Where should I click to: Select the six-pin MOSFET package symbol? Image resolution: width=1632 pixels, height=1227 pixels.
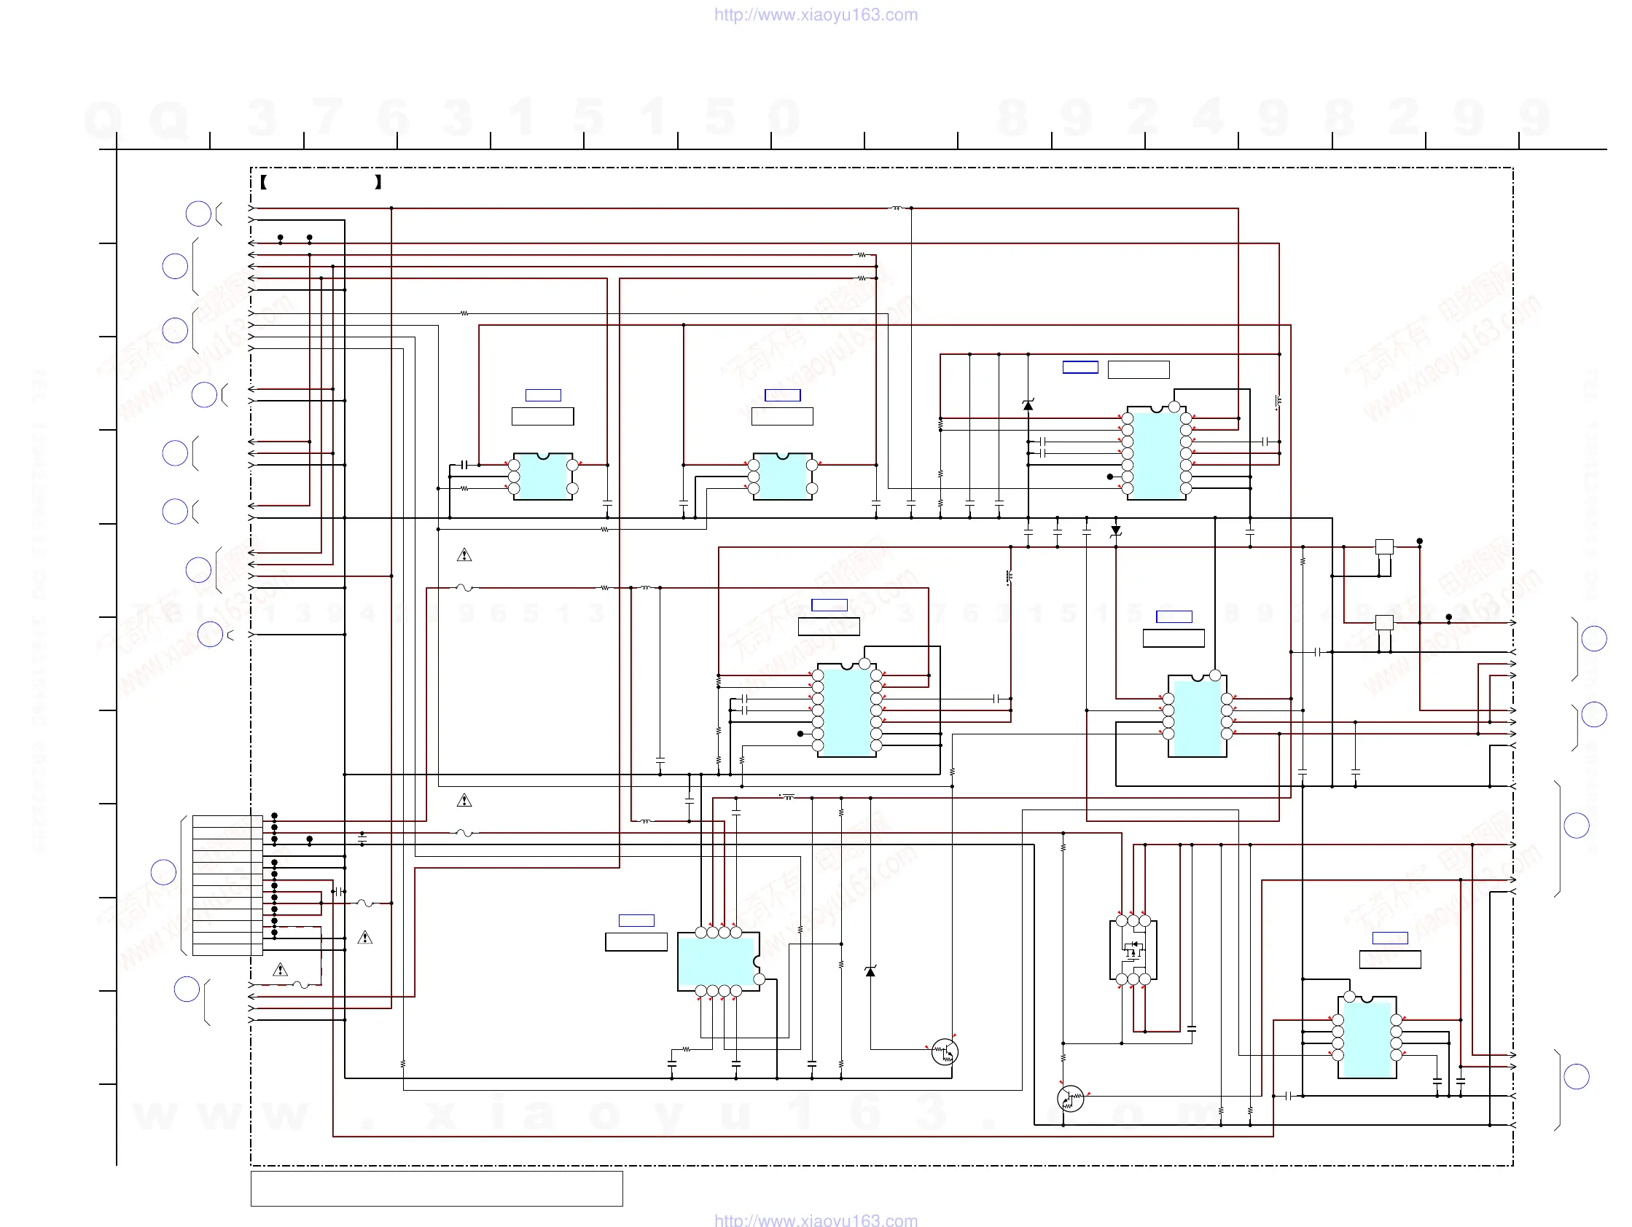(1133, 949)
